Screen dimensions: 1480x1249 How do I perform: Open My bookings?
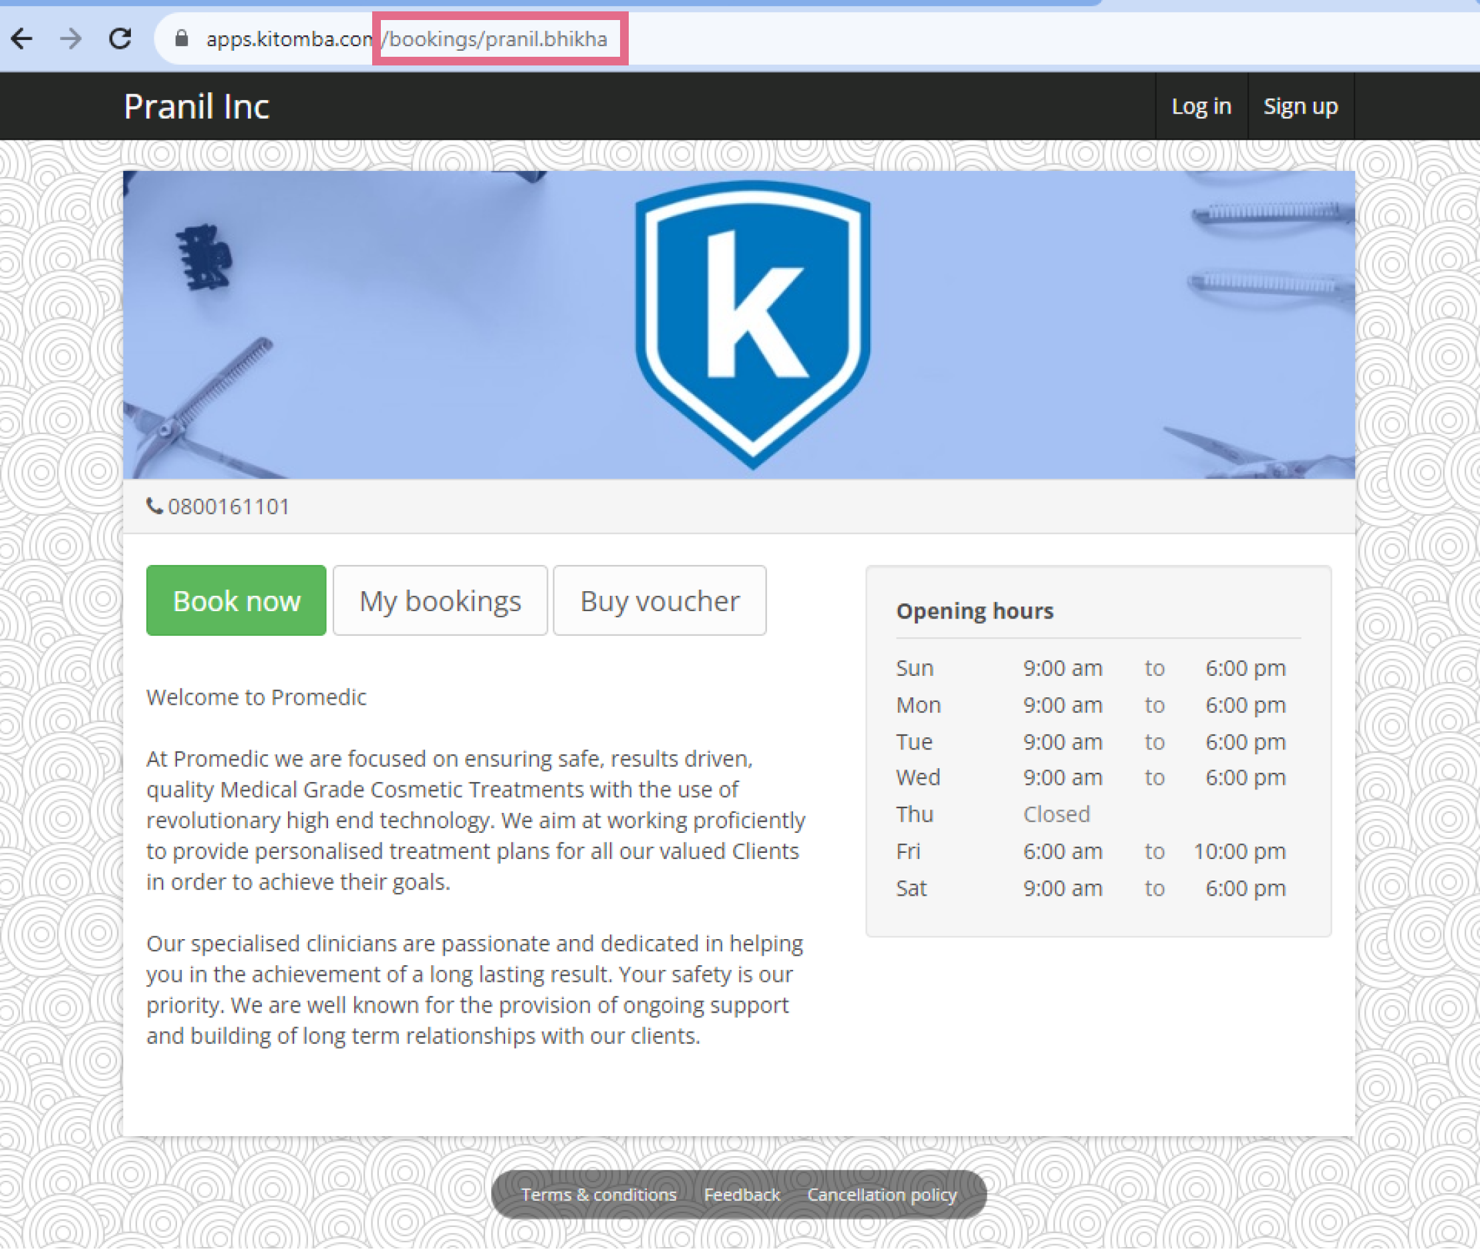(440, 600)
